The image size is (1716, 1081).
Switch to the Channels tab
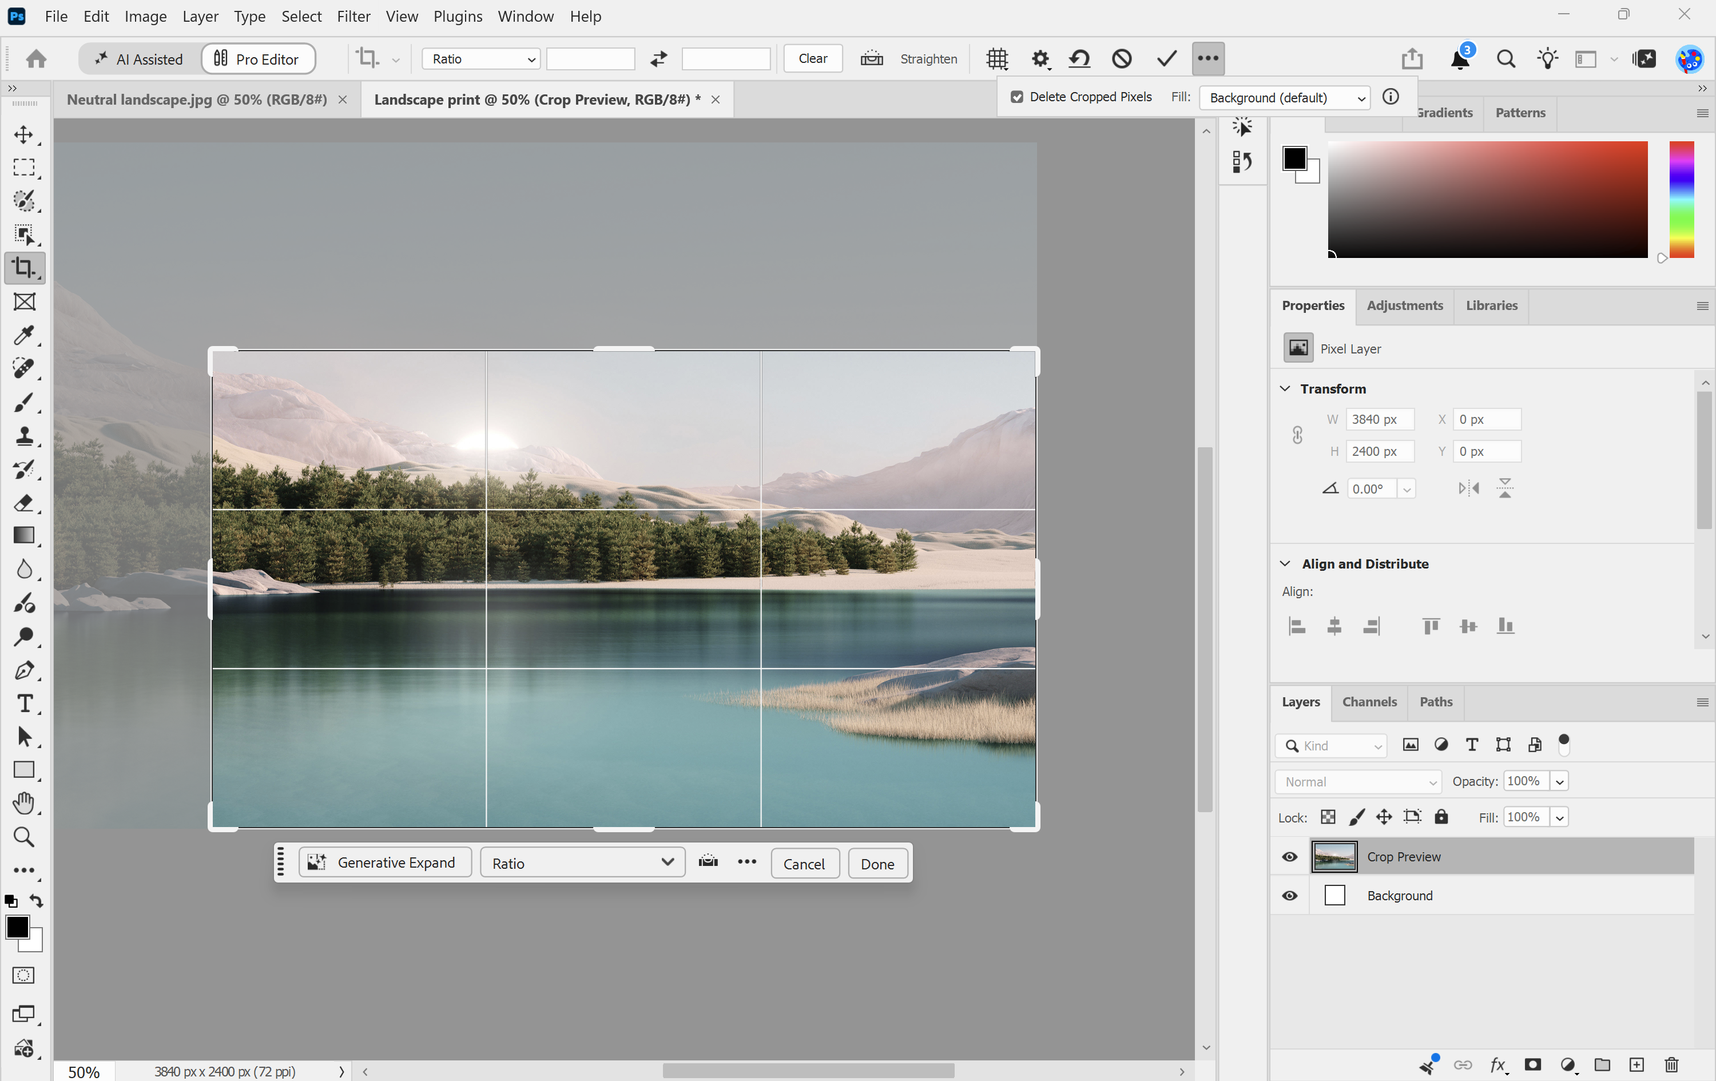[1370, 702]
